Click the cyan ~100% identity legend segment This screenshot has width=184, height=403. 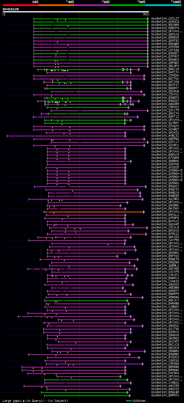pos(163,5)
